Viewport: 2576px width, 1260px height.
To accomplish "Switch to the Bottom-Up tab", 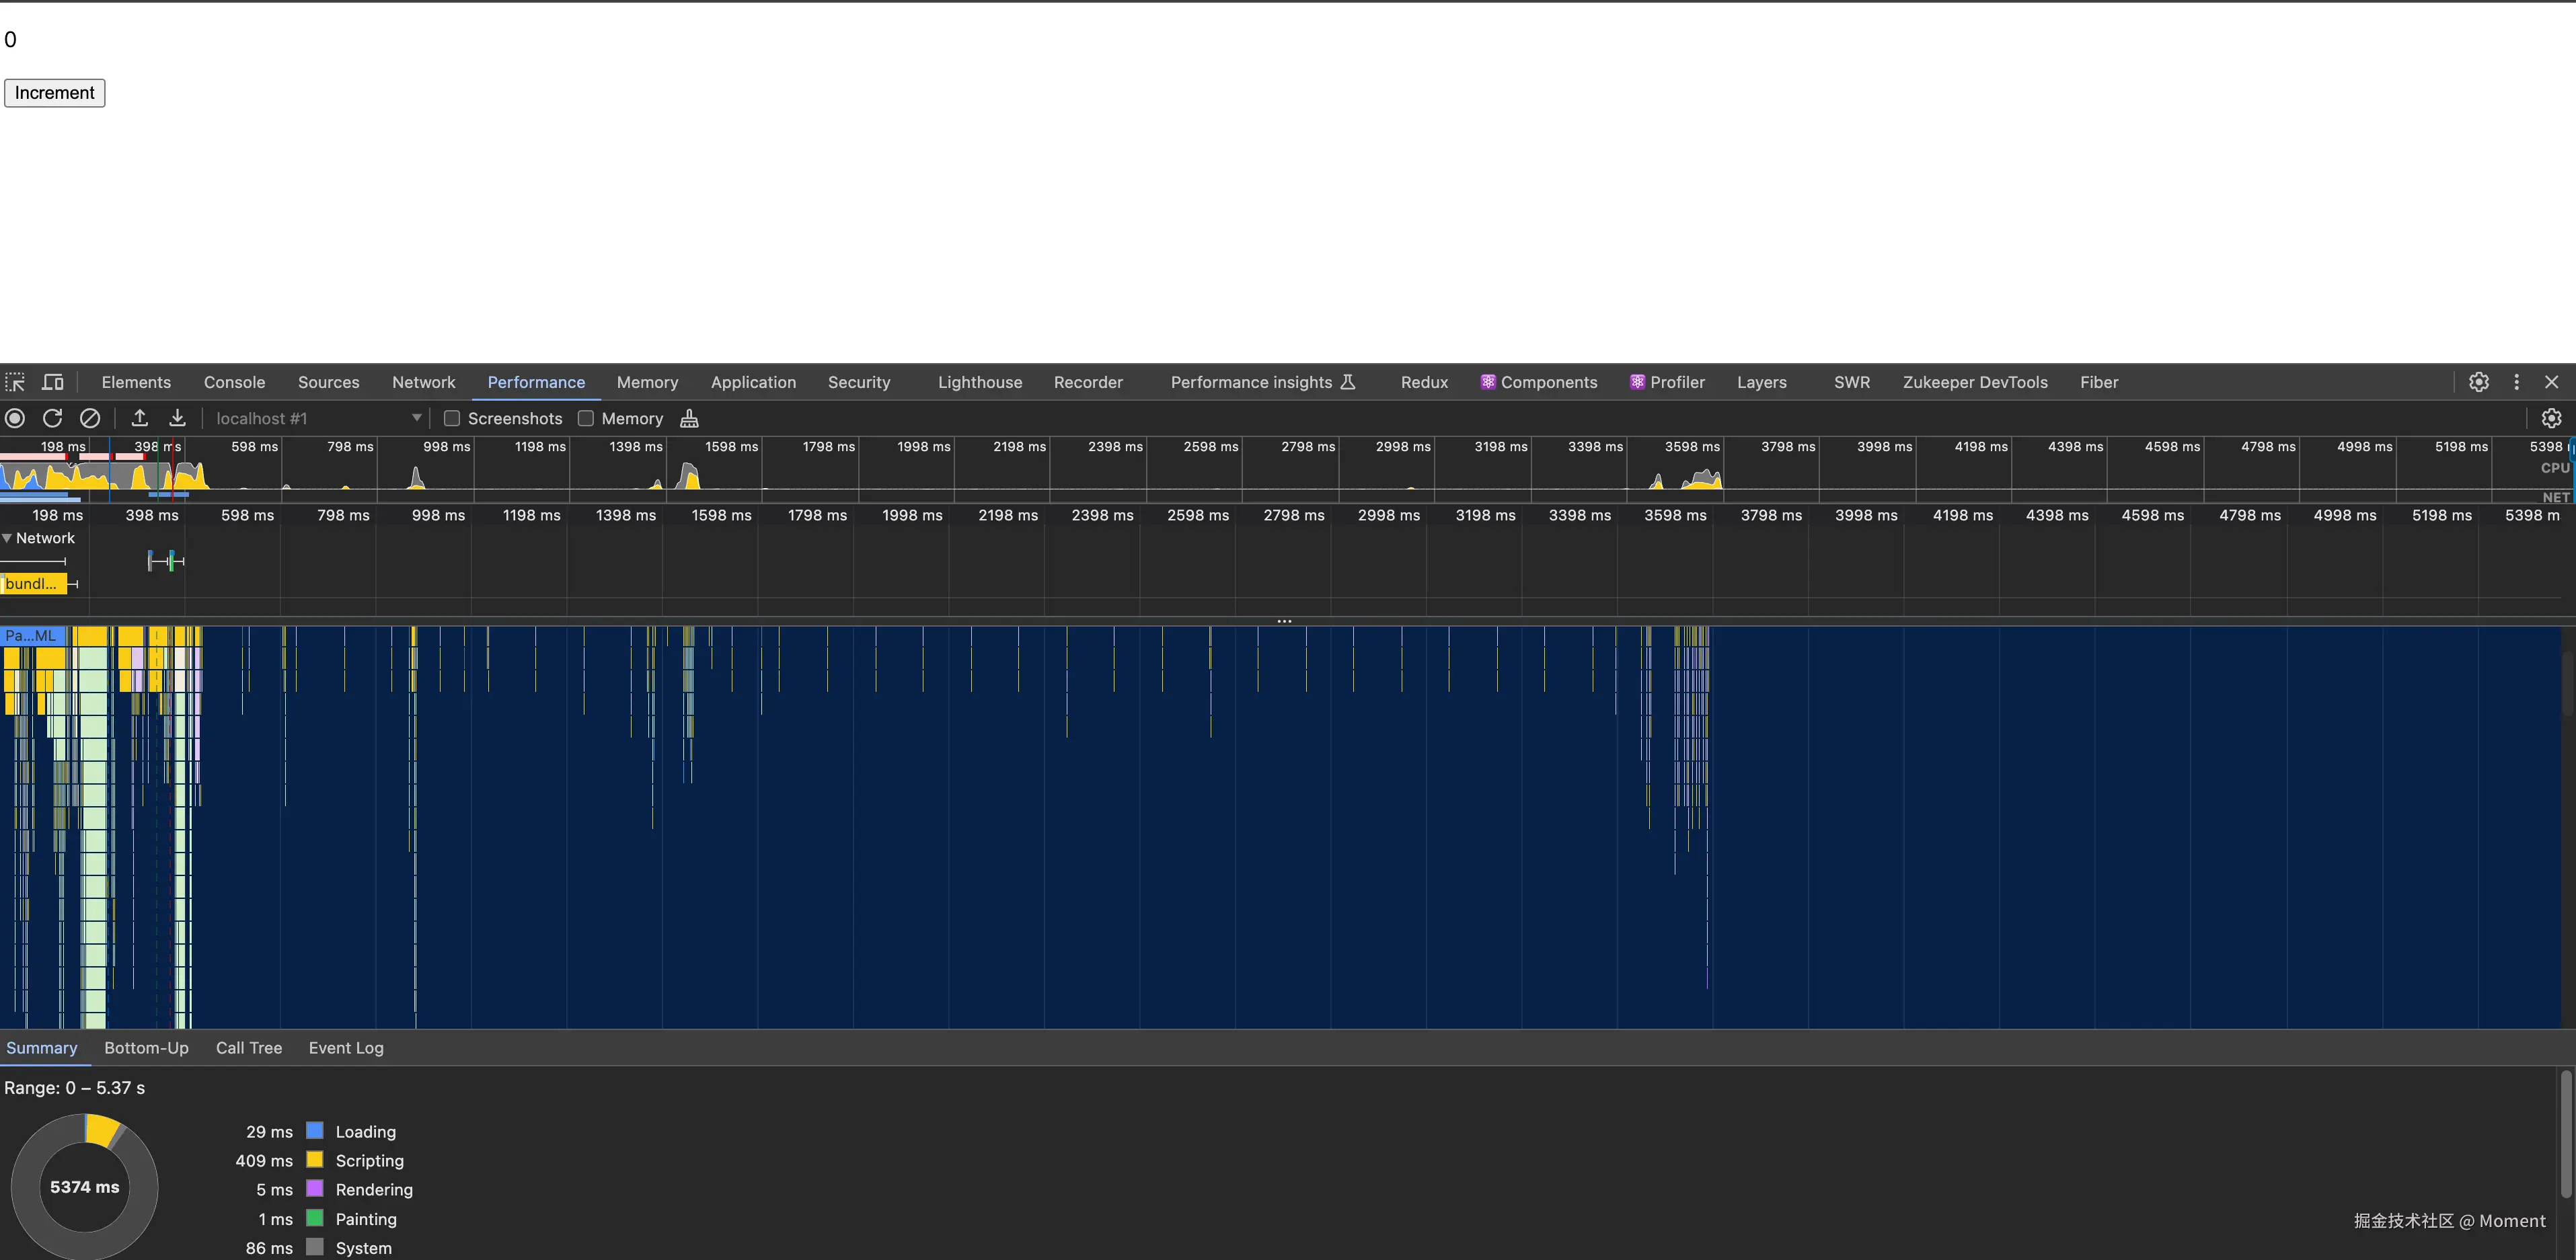I will [x=146, y=1047].
